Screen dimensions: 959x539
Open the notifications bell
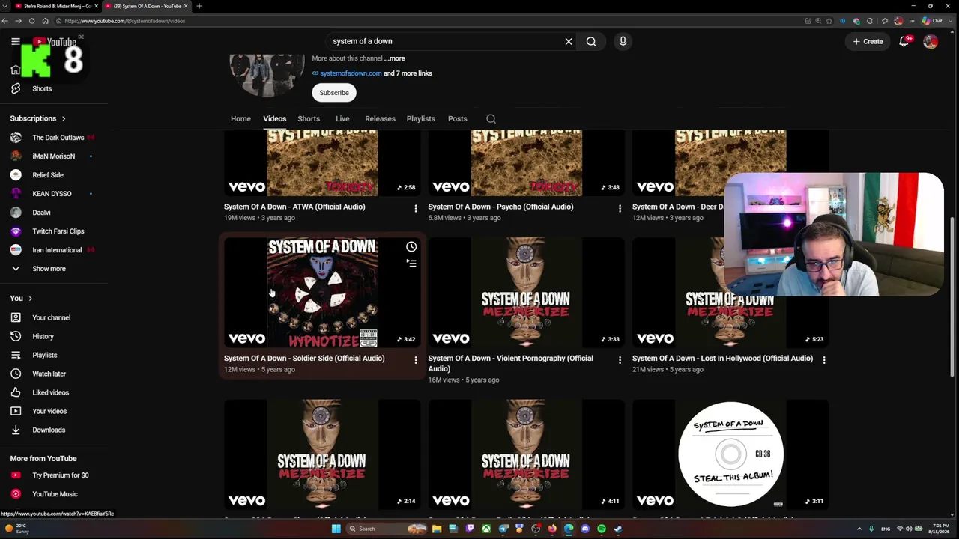click(x=904, y=42)
